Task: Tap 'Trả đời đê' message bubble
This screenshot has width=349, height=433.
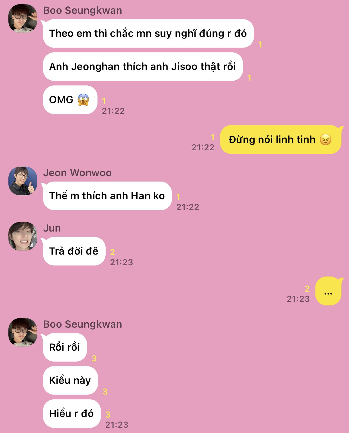Action: 74,251
